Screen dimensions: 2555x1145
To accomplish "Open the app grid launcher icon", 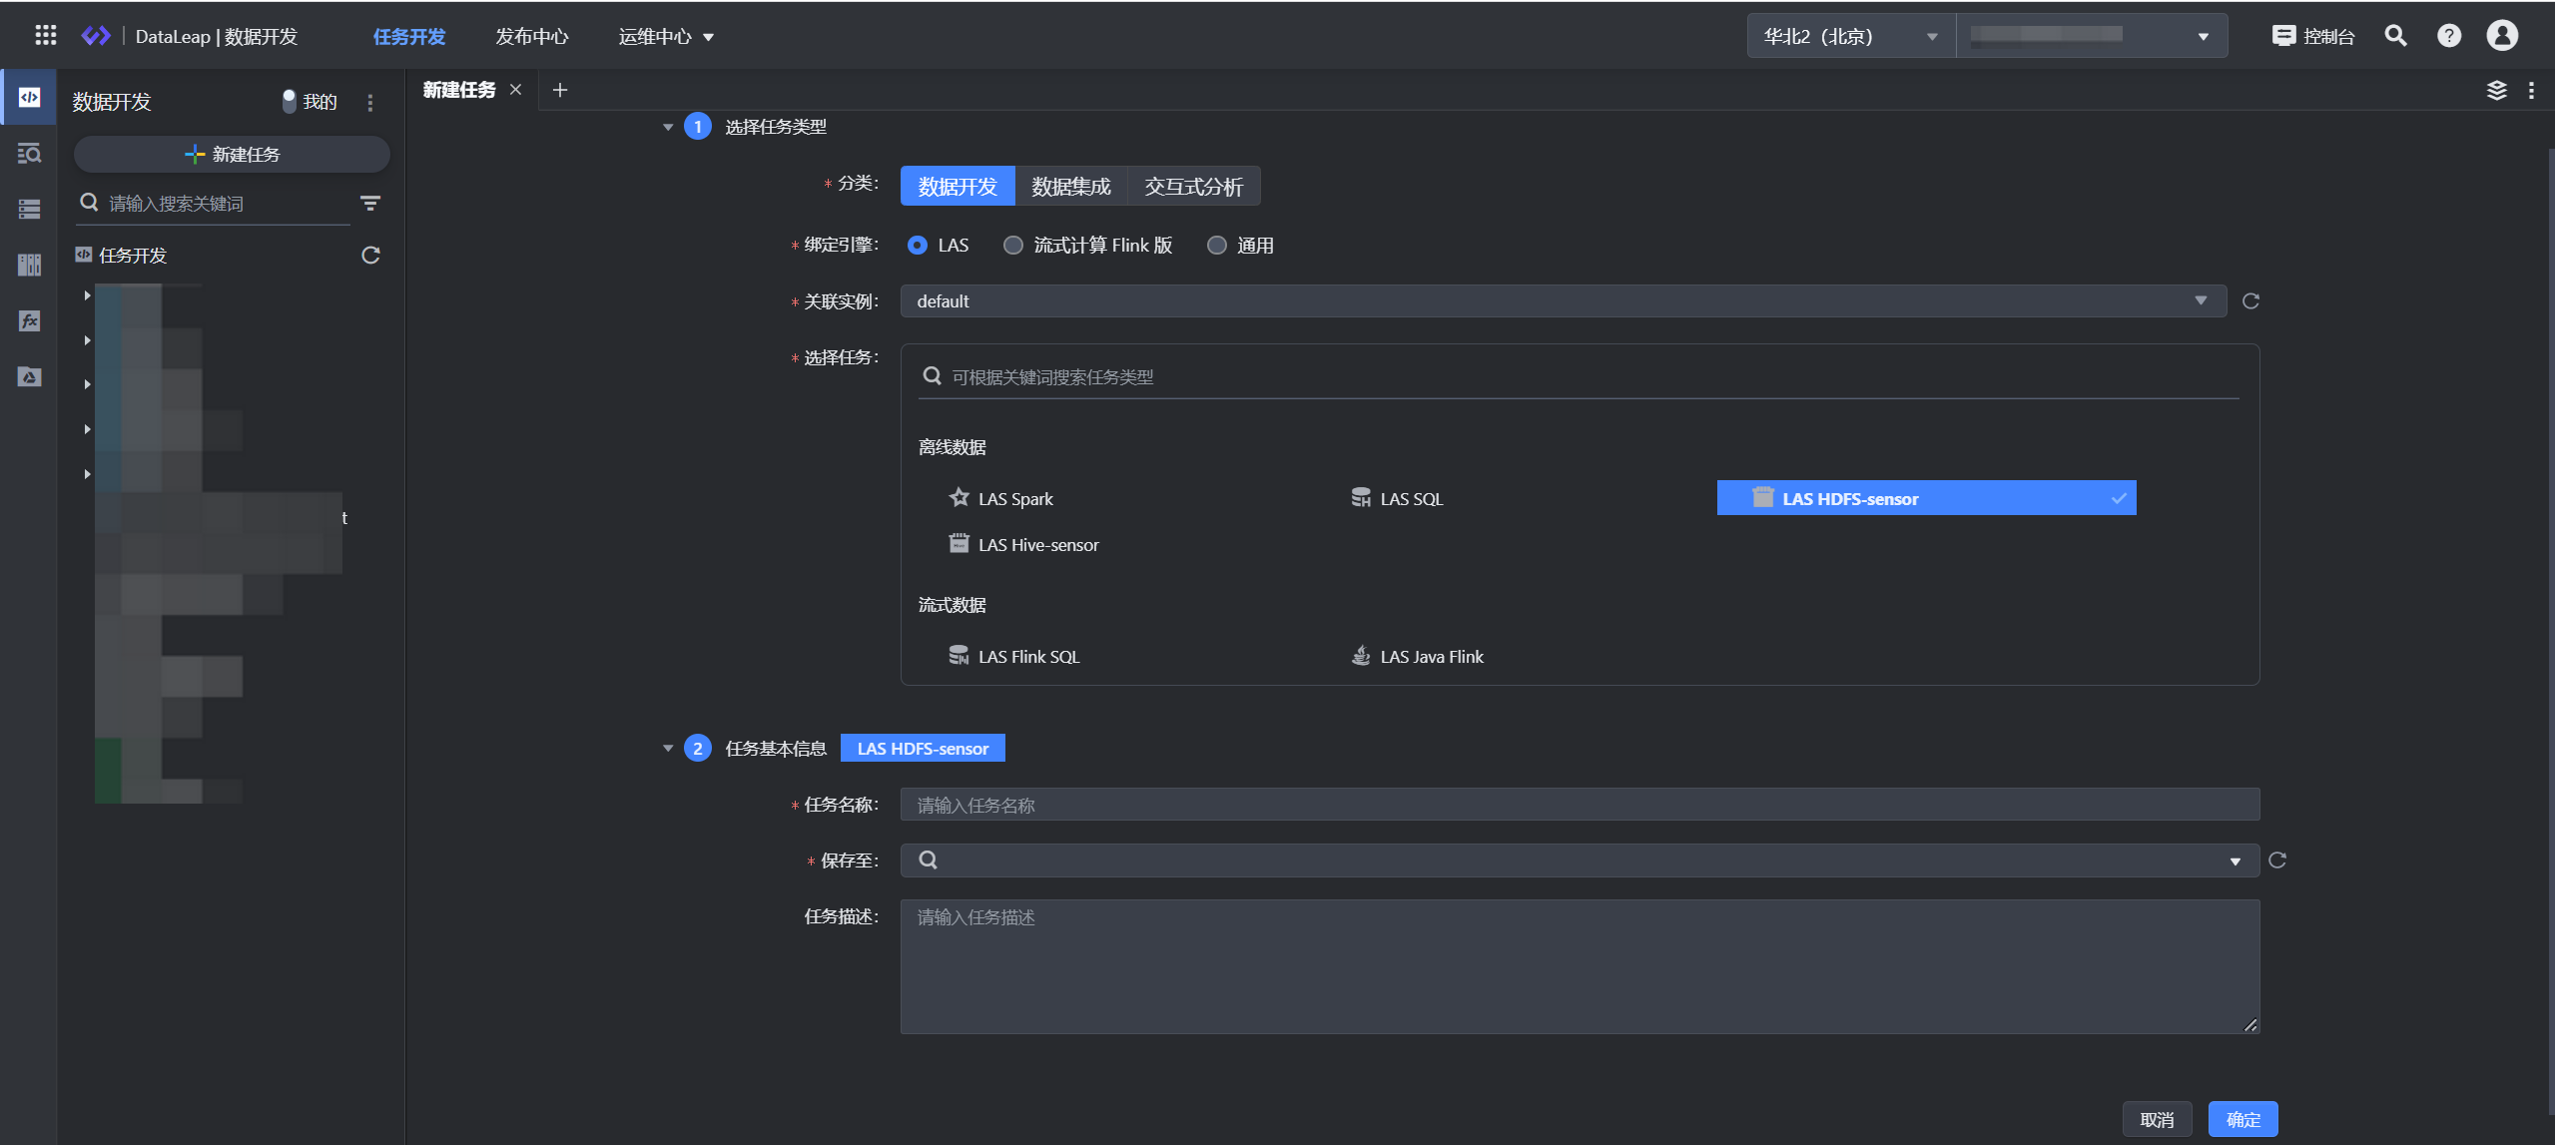I will [x=45, y=36].
